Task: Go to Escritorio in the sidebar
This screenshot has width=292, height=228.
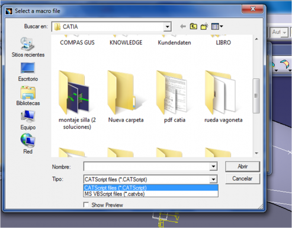Action: coord(28,72)
